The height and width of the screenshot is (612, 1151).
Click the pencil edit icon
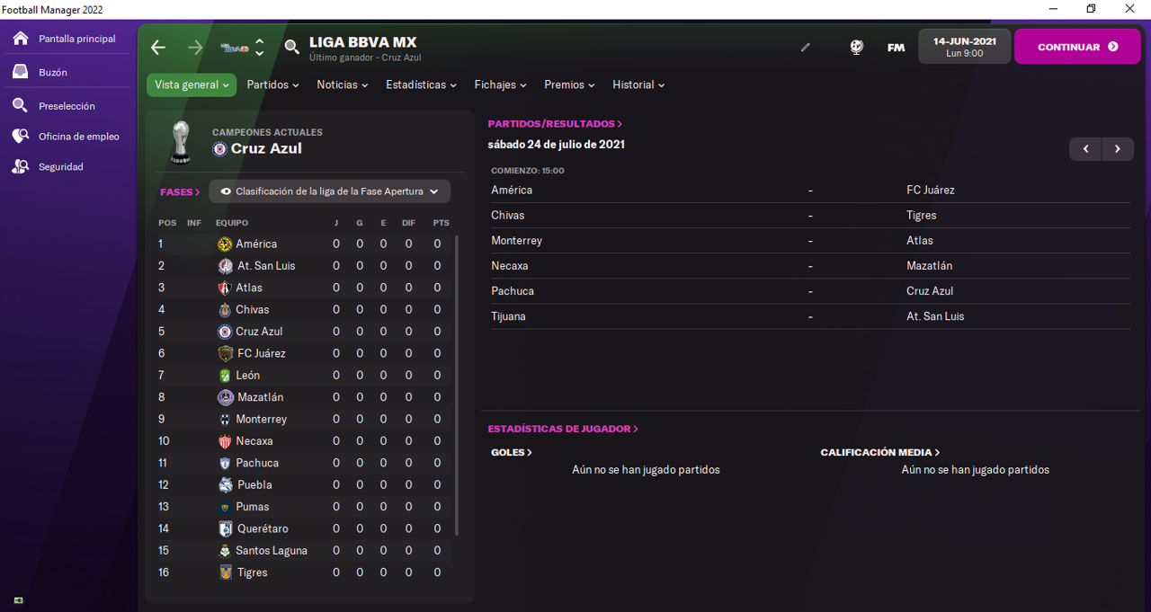pos(806,48)
